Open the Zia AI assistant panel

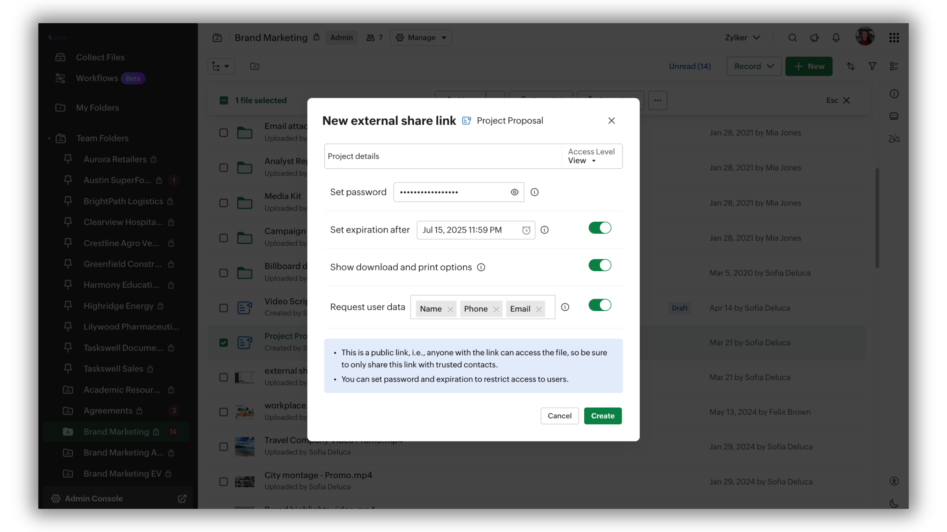[x=894, y=138]
